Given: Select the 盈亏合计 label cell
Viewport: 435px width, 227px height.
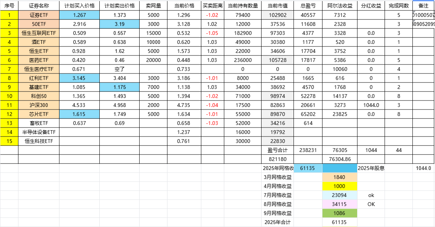Looking at the screenshot, I should click(277, 150).
